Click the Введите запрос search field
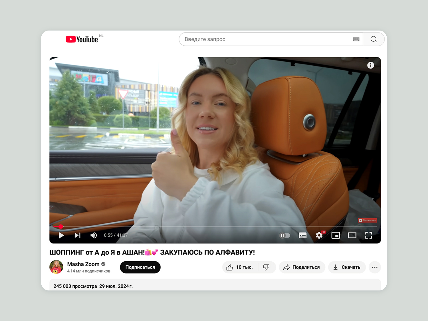The image size is (428, 321). click(265, 39)
